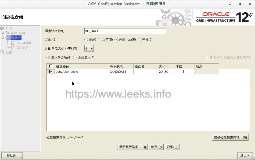Tick the 仲裁 checkbox for asm-diske

[x=185, y=71]
